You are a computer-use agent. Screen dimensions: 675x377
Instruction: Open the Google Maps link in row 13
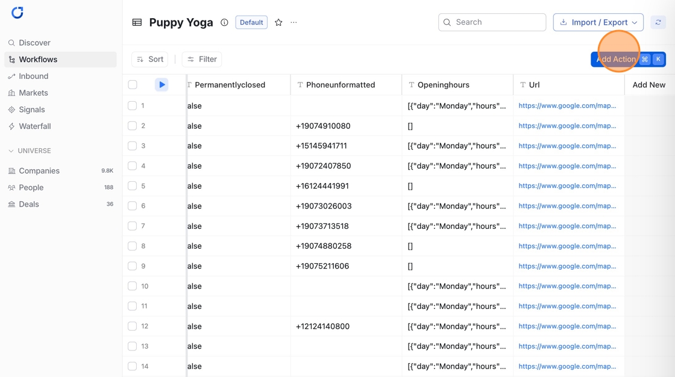[567, 346]
